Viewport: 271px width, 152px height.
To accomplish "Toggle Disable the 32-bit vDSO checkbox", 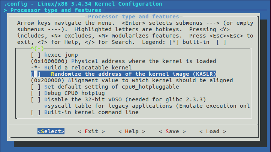I will click(x=36, y=99).
